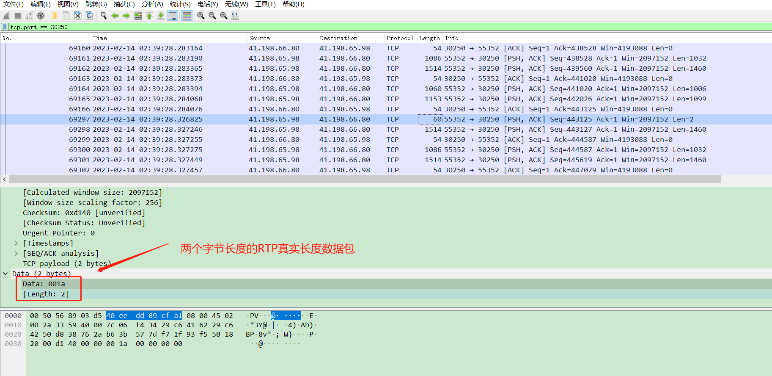Select packet number 69161
This screenshot has height=376, width=772.
[386, 58]
